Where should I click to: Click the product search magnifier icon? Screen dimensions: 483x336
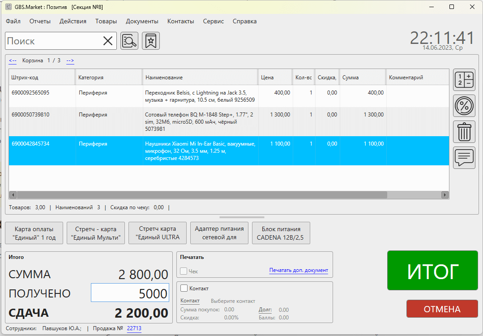point(129,41)
